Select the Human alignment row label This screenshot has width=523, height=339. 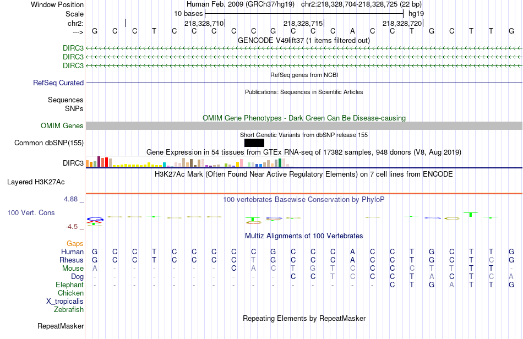(x=72, y=251)
